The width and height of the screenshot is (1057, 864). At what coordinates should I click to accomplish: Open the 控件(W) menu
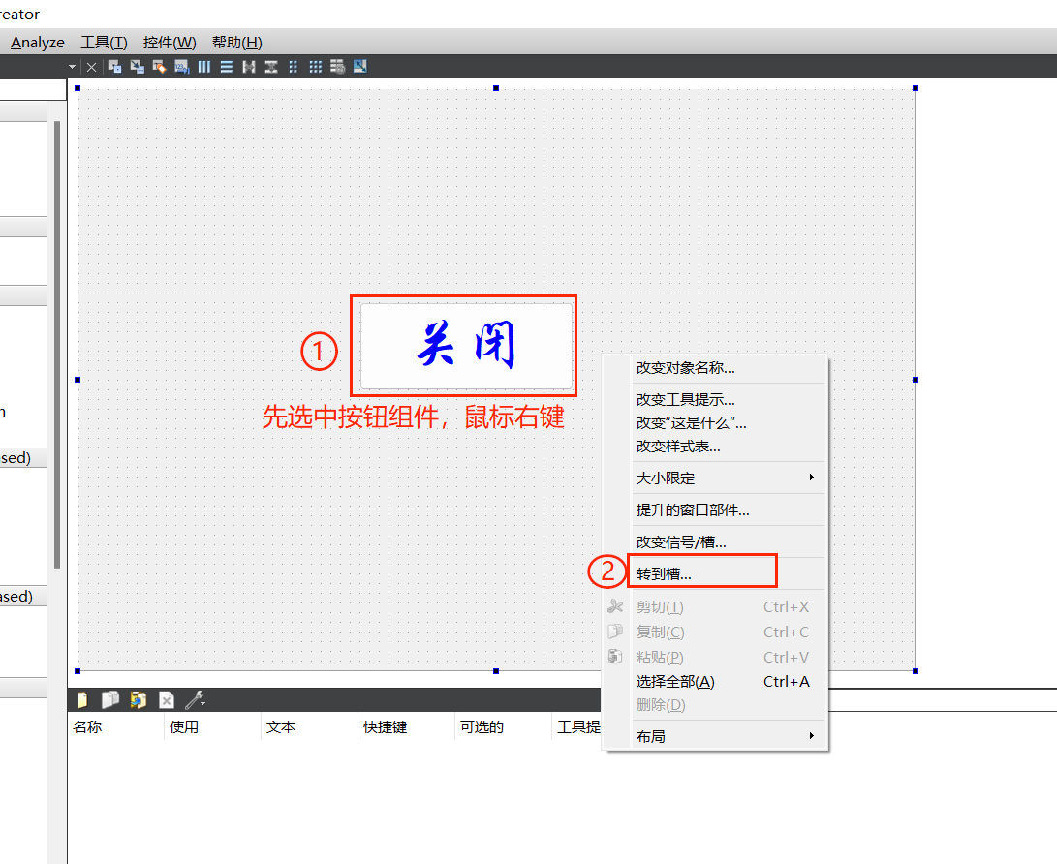coord(169,42)
